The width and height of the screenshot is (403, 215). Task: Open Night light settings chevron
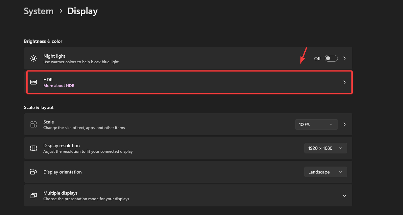[x=344, y=58]
